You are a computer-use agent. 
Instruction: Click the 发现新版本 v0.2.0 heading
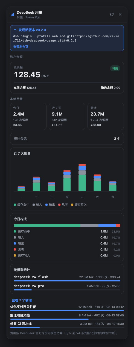(32, 30)
